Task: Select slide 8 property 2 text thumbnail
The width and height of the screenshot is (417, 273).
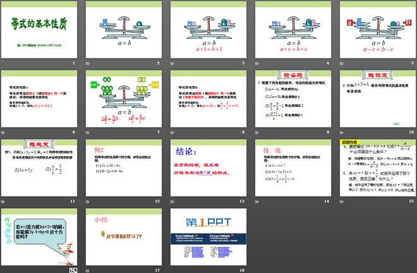Action: pos(208,99)
